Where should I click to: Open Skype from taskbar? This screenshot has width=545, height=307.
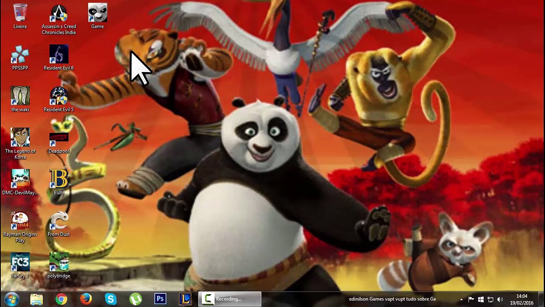click(x=111, y=299)
